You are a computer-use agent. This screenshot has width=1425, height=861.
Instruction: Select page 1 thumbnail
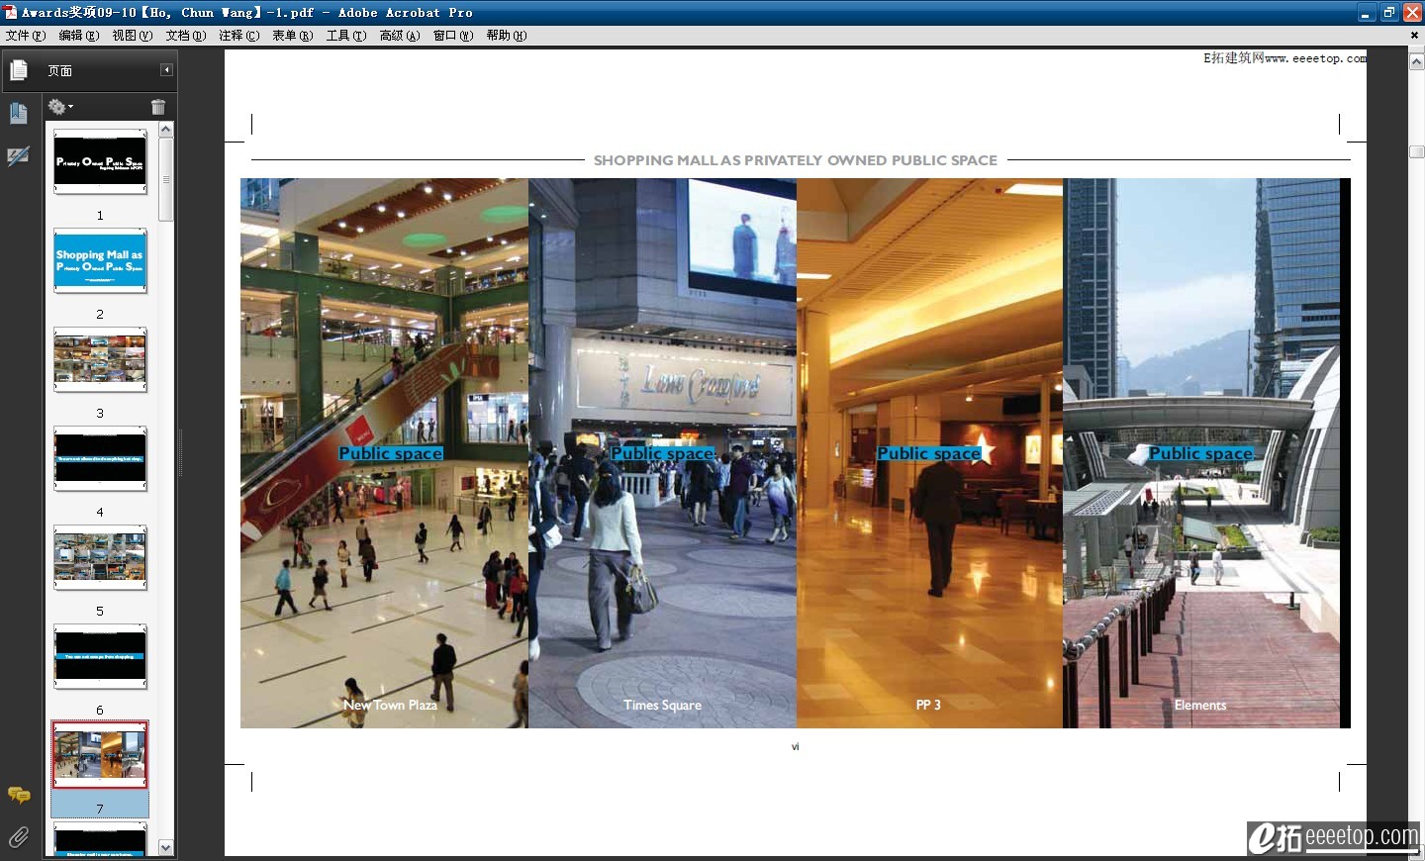(x=100, y=161)
